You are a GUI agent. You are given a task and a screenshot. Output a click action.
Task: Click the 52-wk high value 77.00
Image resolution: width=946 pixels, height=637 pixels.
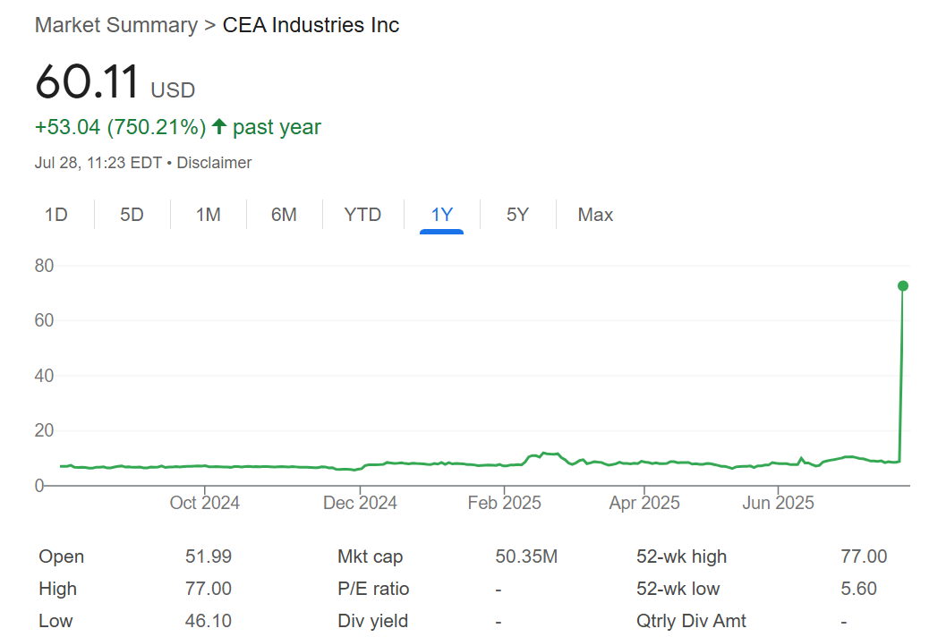tap(864, 556)
